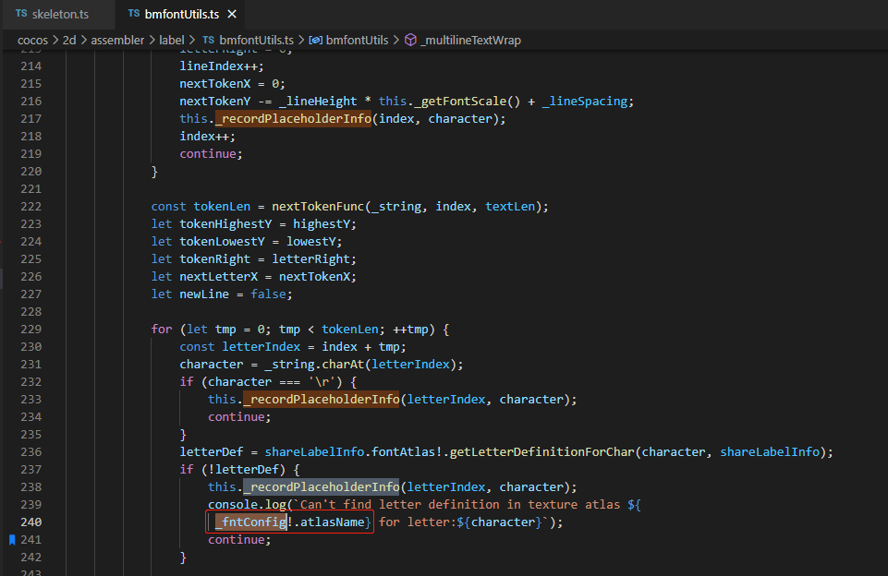Click _recordPlaceholderInfo on line 238
The height and width of the screenshot is (576, 888).
click(322, 487)
